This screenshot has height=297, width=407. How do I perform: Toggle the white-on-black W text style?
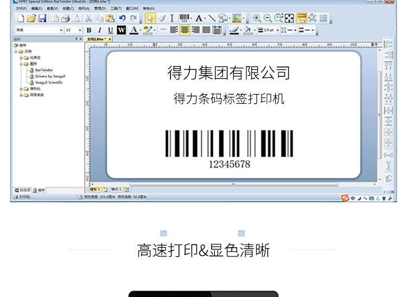click(121, 30)
